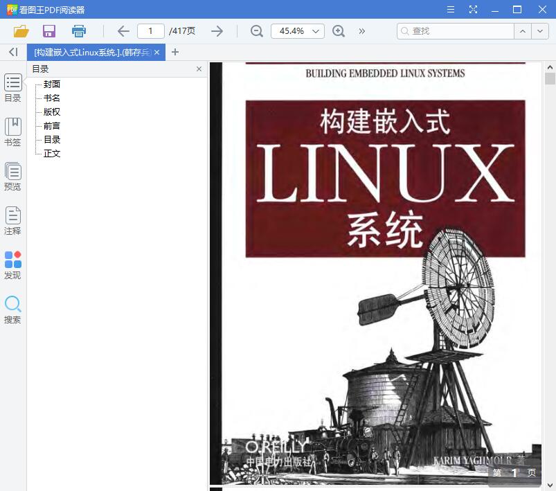Viewport: 556px width, 491px height.
Task: Click the 查找 search input field
Action: click(456, 31)
